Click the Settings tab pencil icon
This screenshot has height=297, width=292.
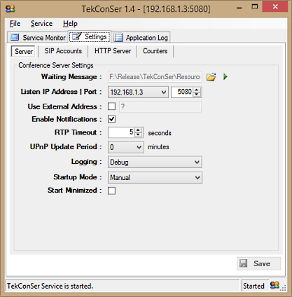(76, 36)
